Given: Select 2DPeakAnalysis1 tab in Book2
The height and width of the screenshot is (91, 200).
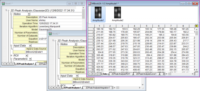Looking at the screenshot, I should click(x=72, y=88).
